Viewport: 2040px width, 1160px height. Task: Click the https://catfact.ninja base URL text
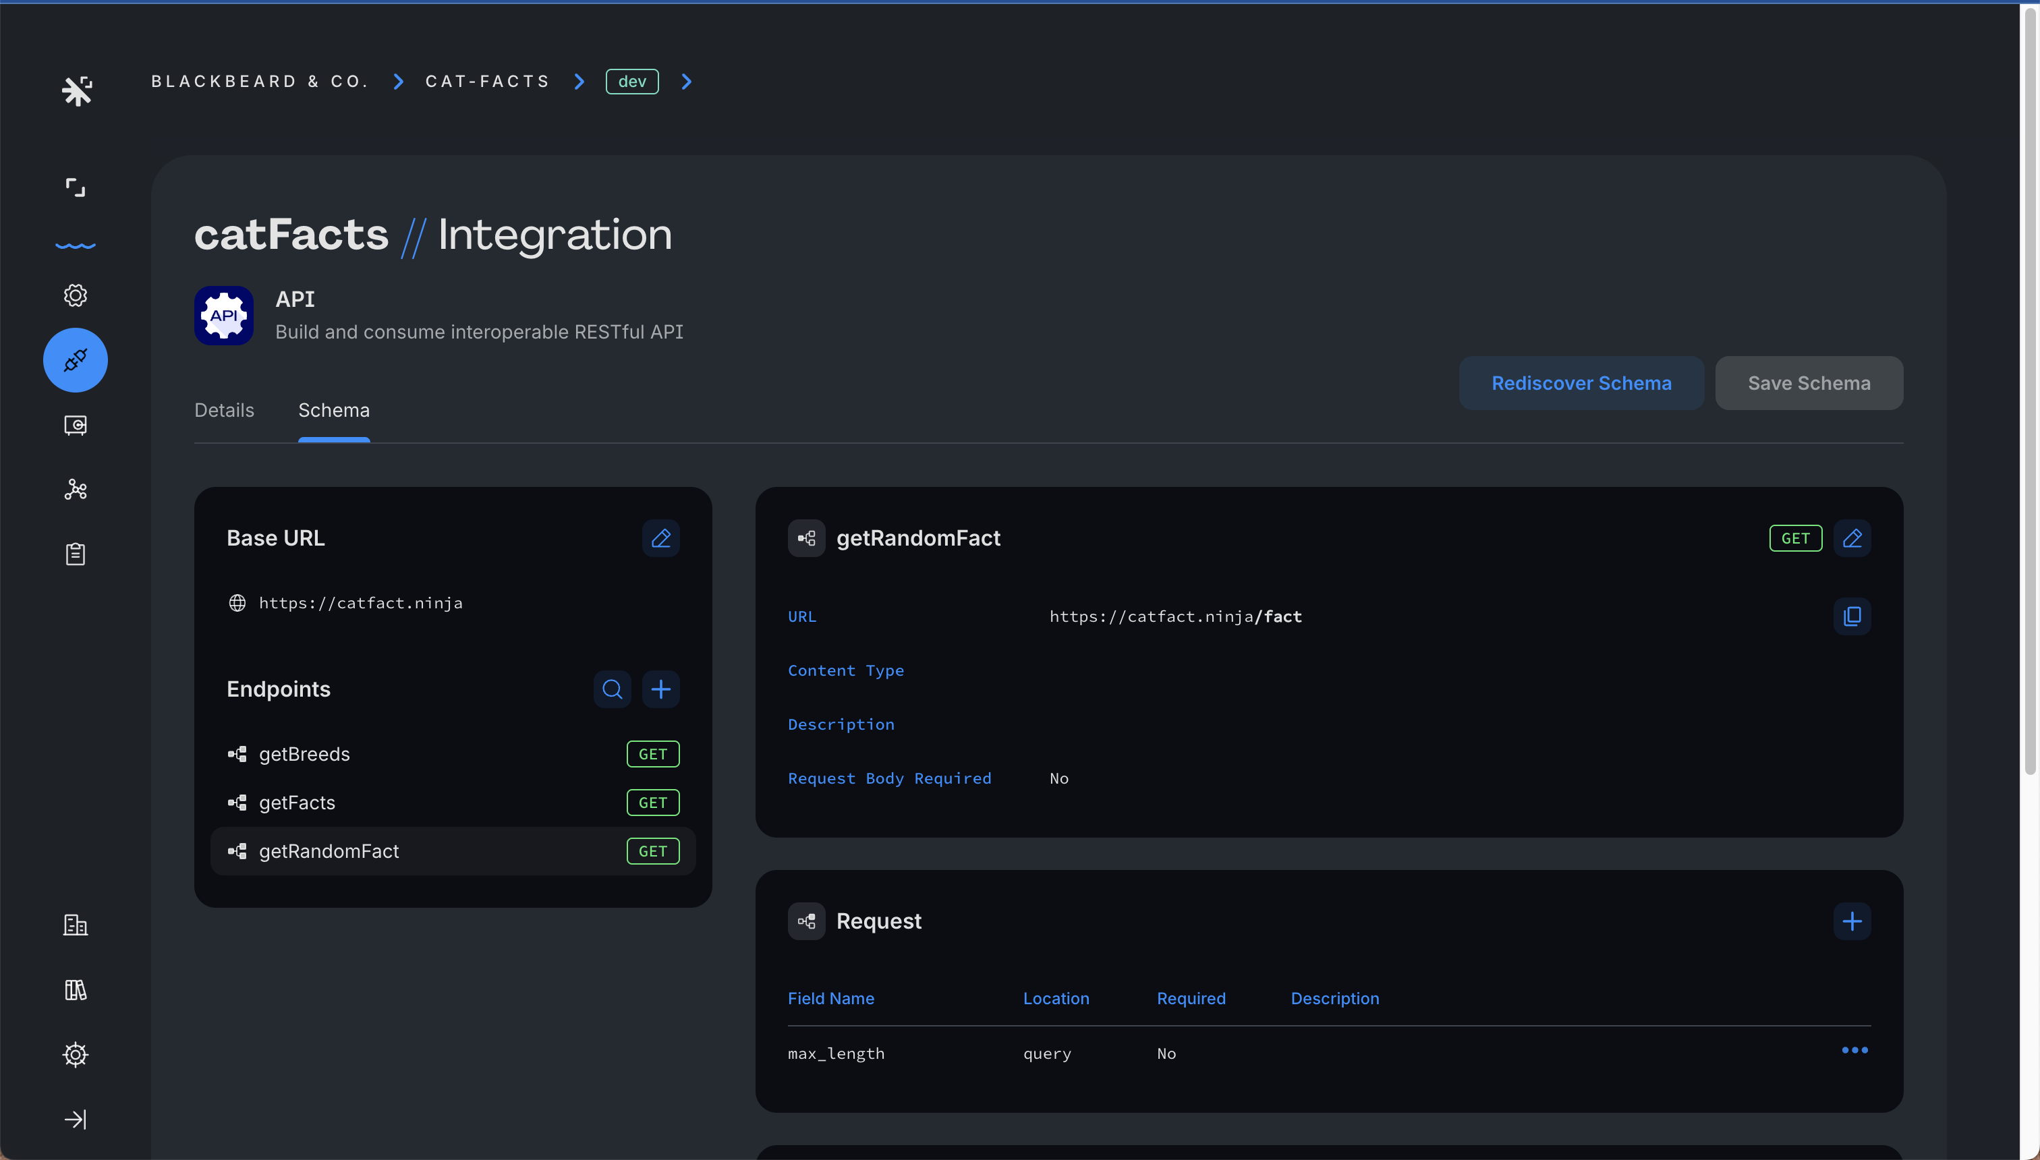[x=360, y=603]
